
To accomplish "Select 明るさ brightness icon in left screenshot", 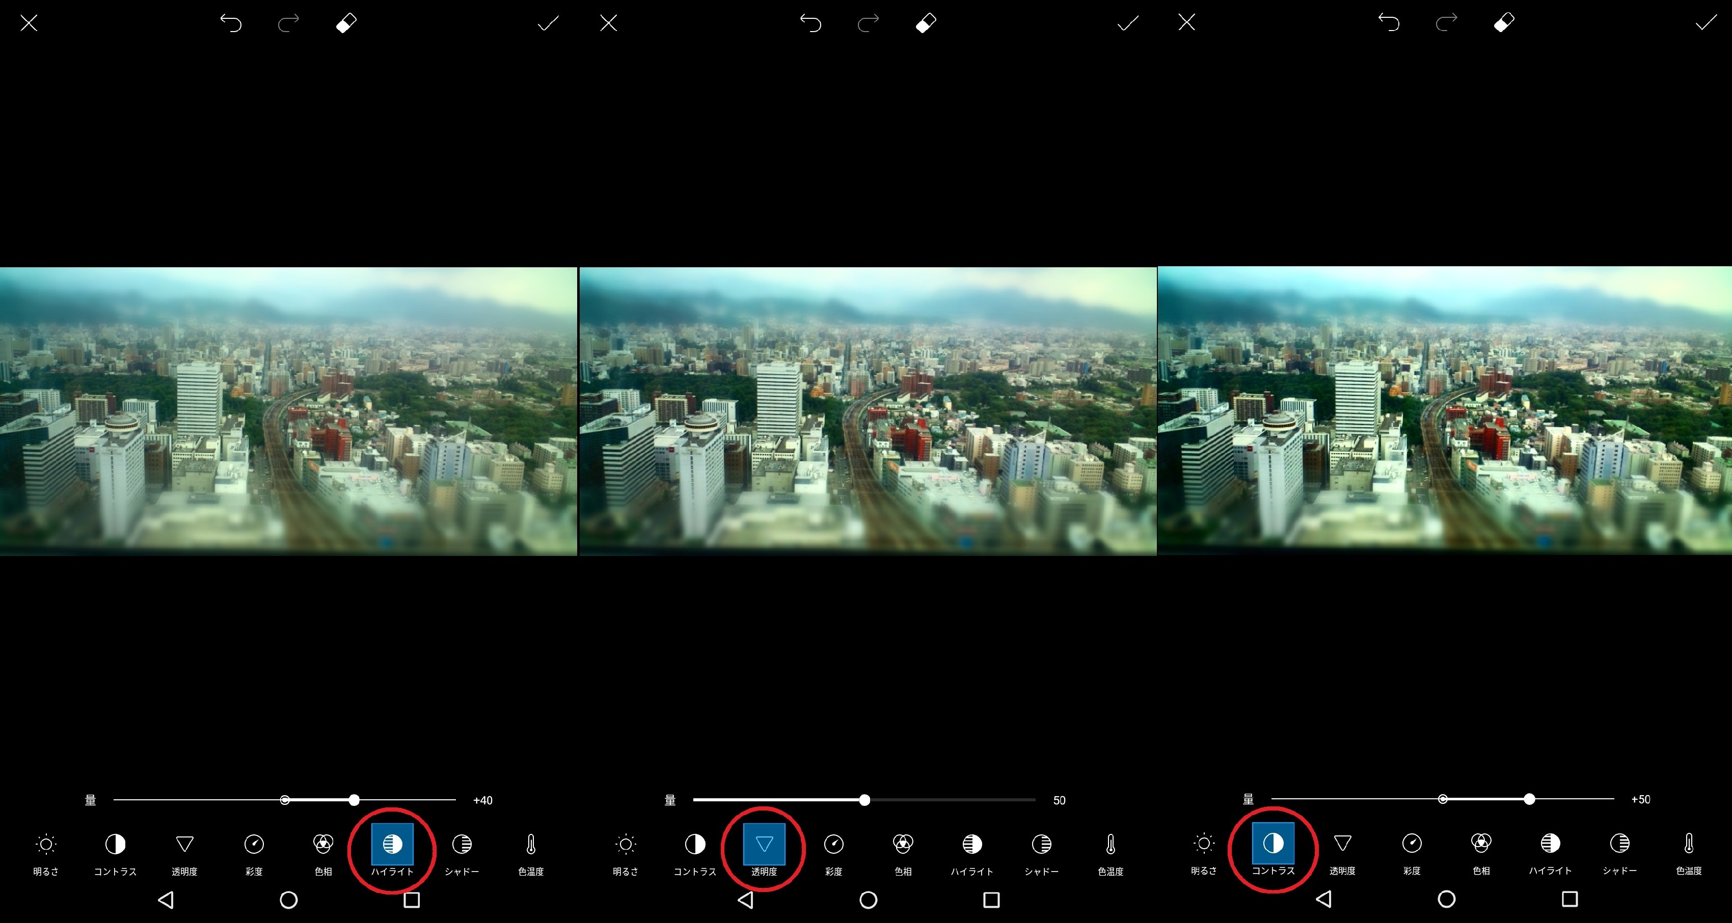I will coord(46,845).
